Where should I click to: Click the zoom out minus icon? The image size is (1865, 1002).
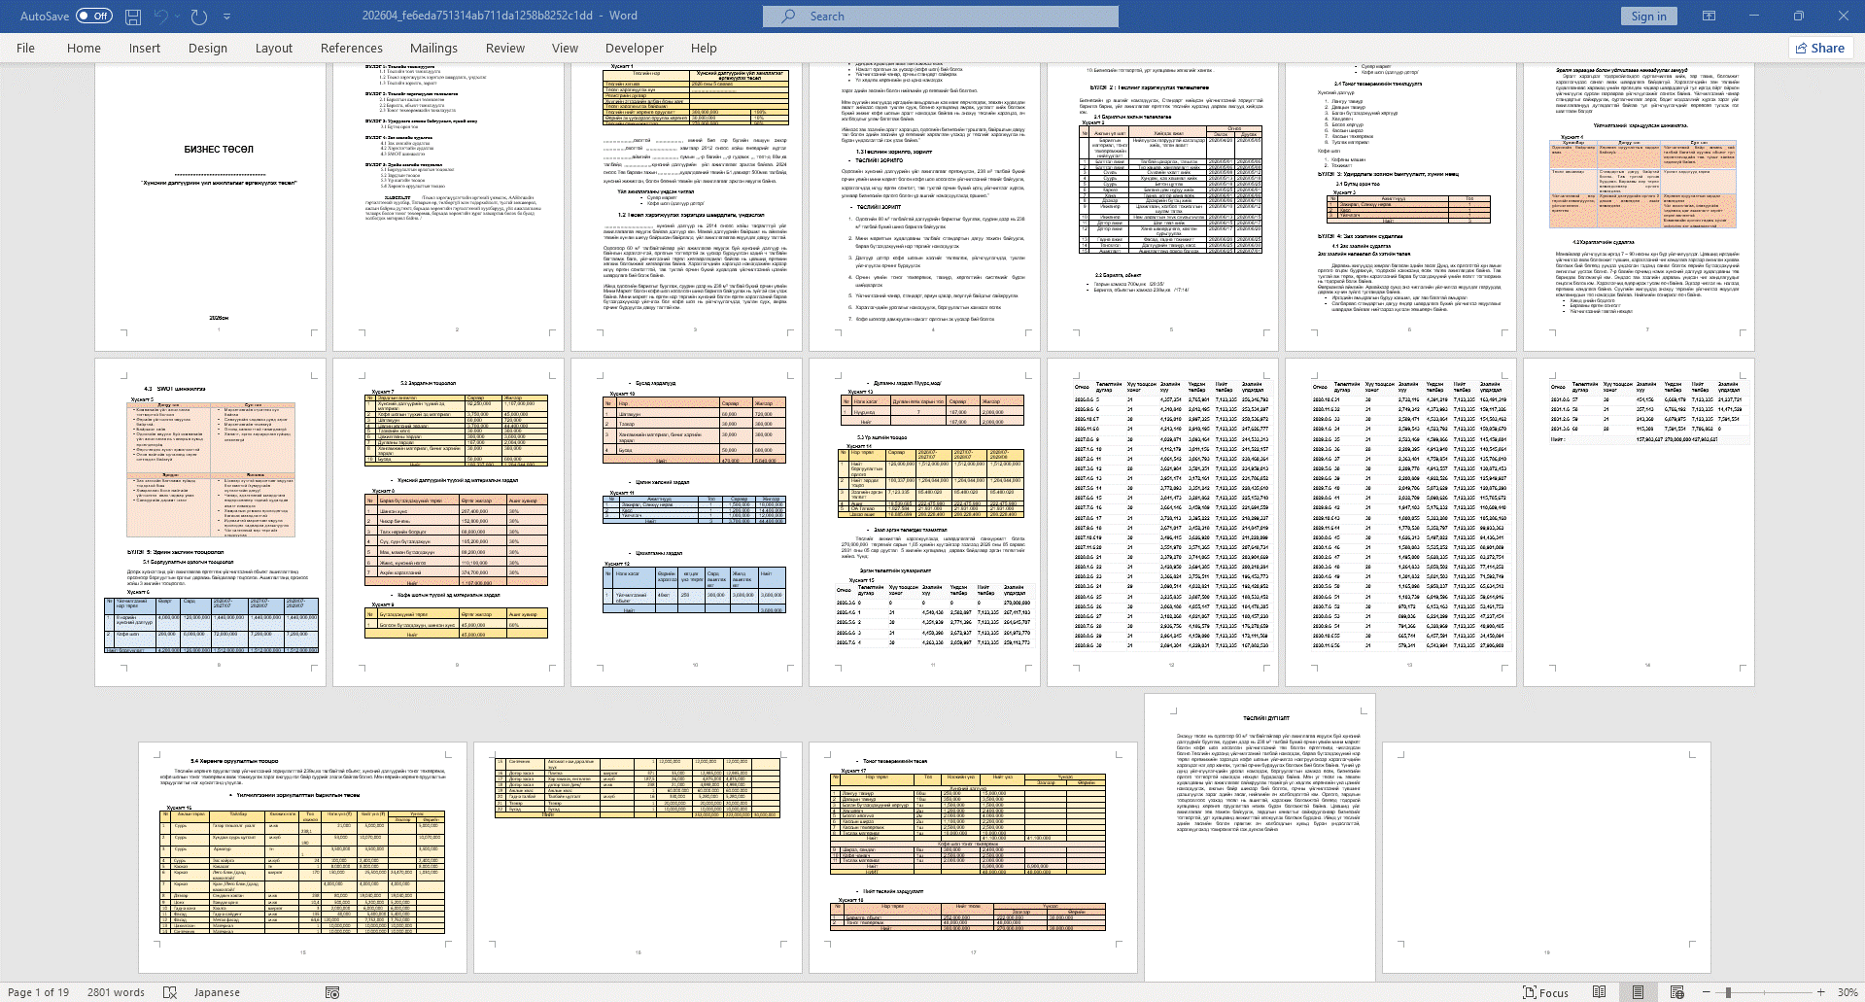[1708, 992]
